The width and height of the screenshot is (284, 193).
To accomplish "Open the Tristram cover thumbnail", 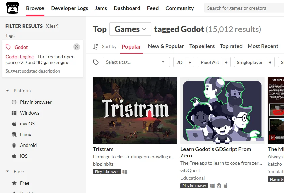I will point(135,110).
